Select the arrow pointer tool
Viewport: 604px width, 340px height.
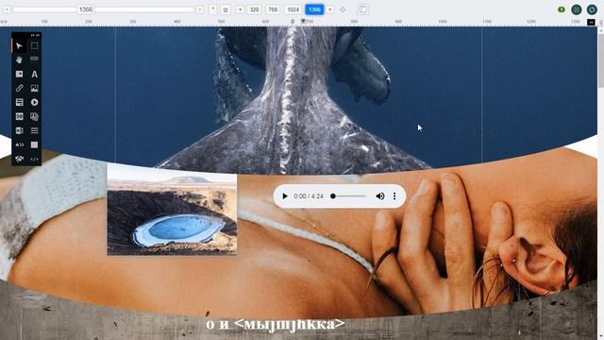[19, 46]
